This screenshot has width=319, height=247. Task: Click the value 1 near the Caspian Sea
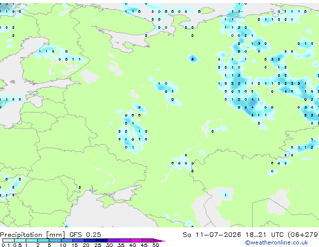[x=225, y=195]
